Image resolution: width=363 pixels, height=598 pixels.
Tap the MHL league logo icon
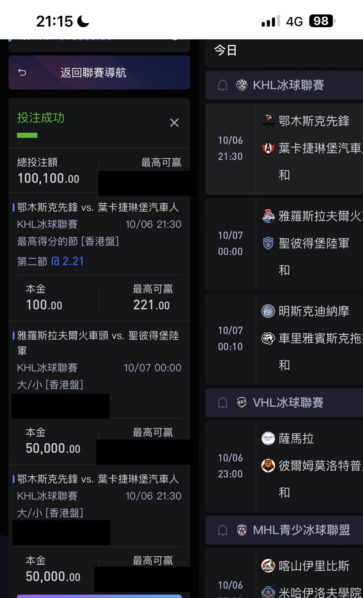click(242, 530)
